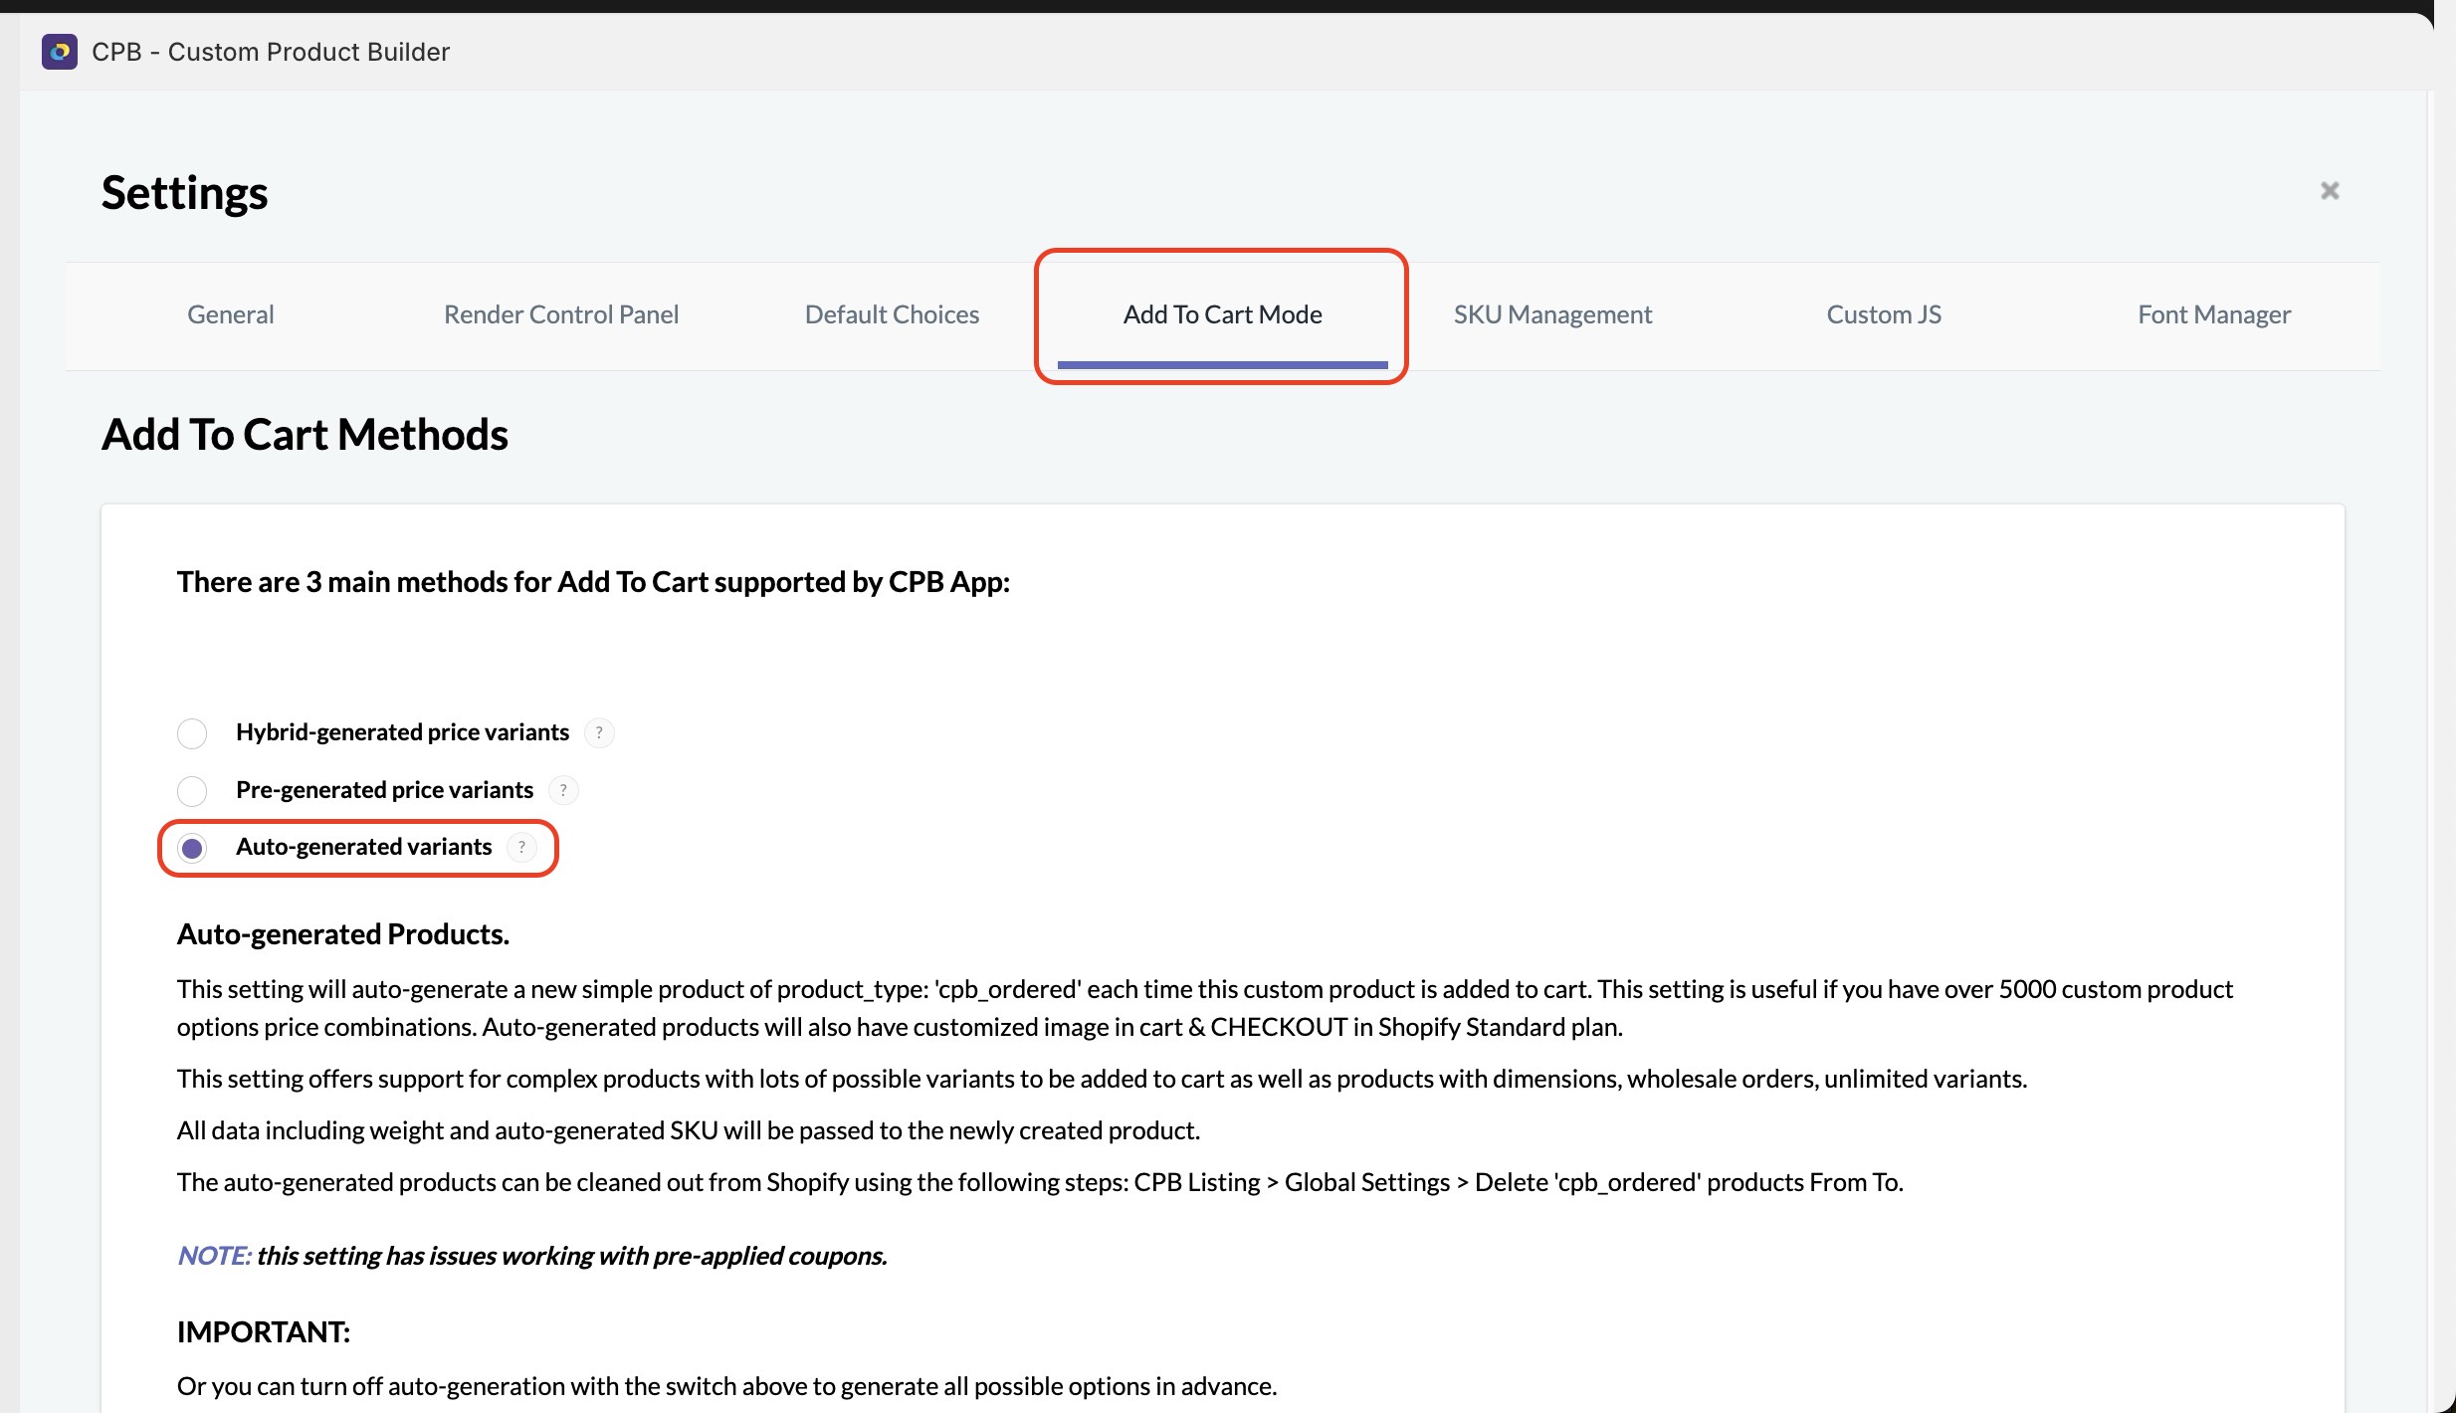This screenshot has width=2456, height=1413.
Task: Select the Add To Cart Mode tab
Action: pos(1222,315)
